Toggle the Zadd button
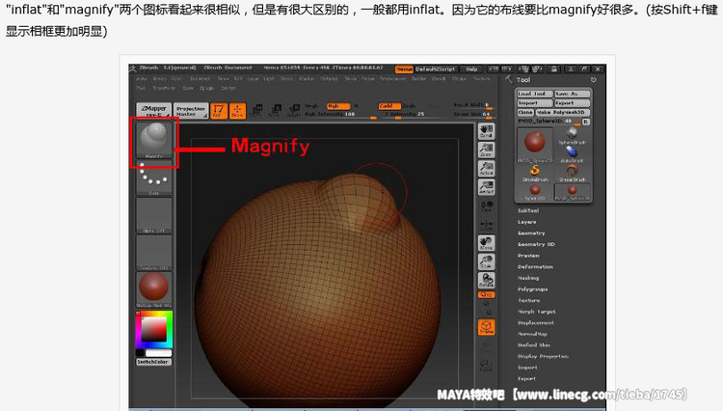 tap(389, 106)
